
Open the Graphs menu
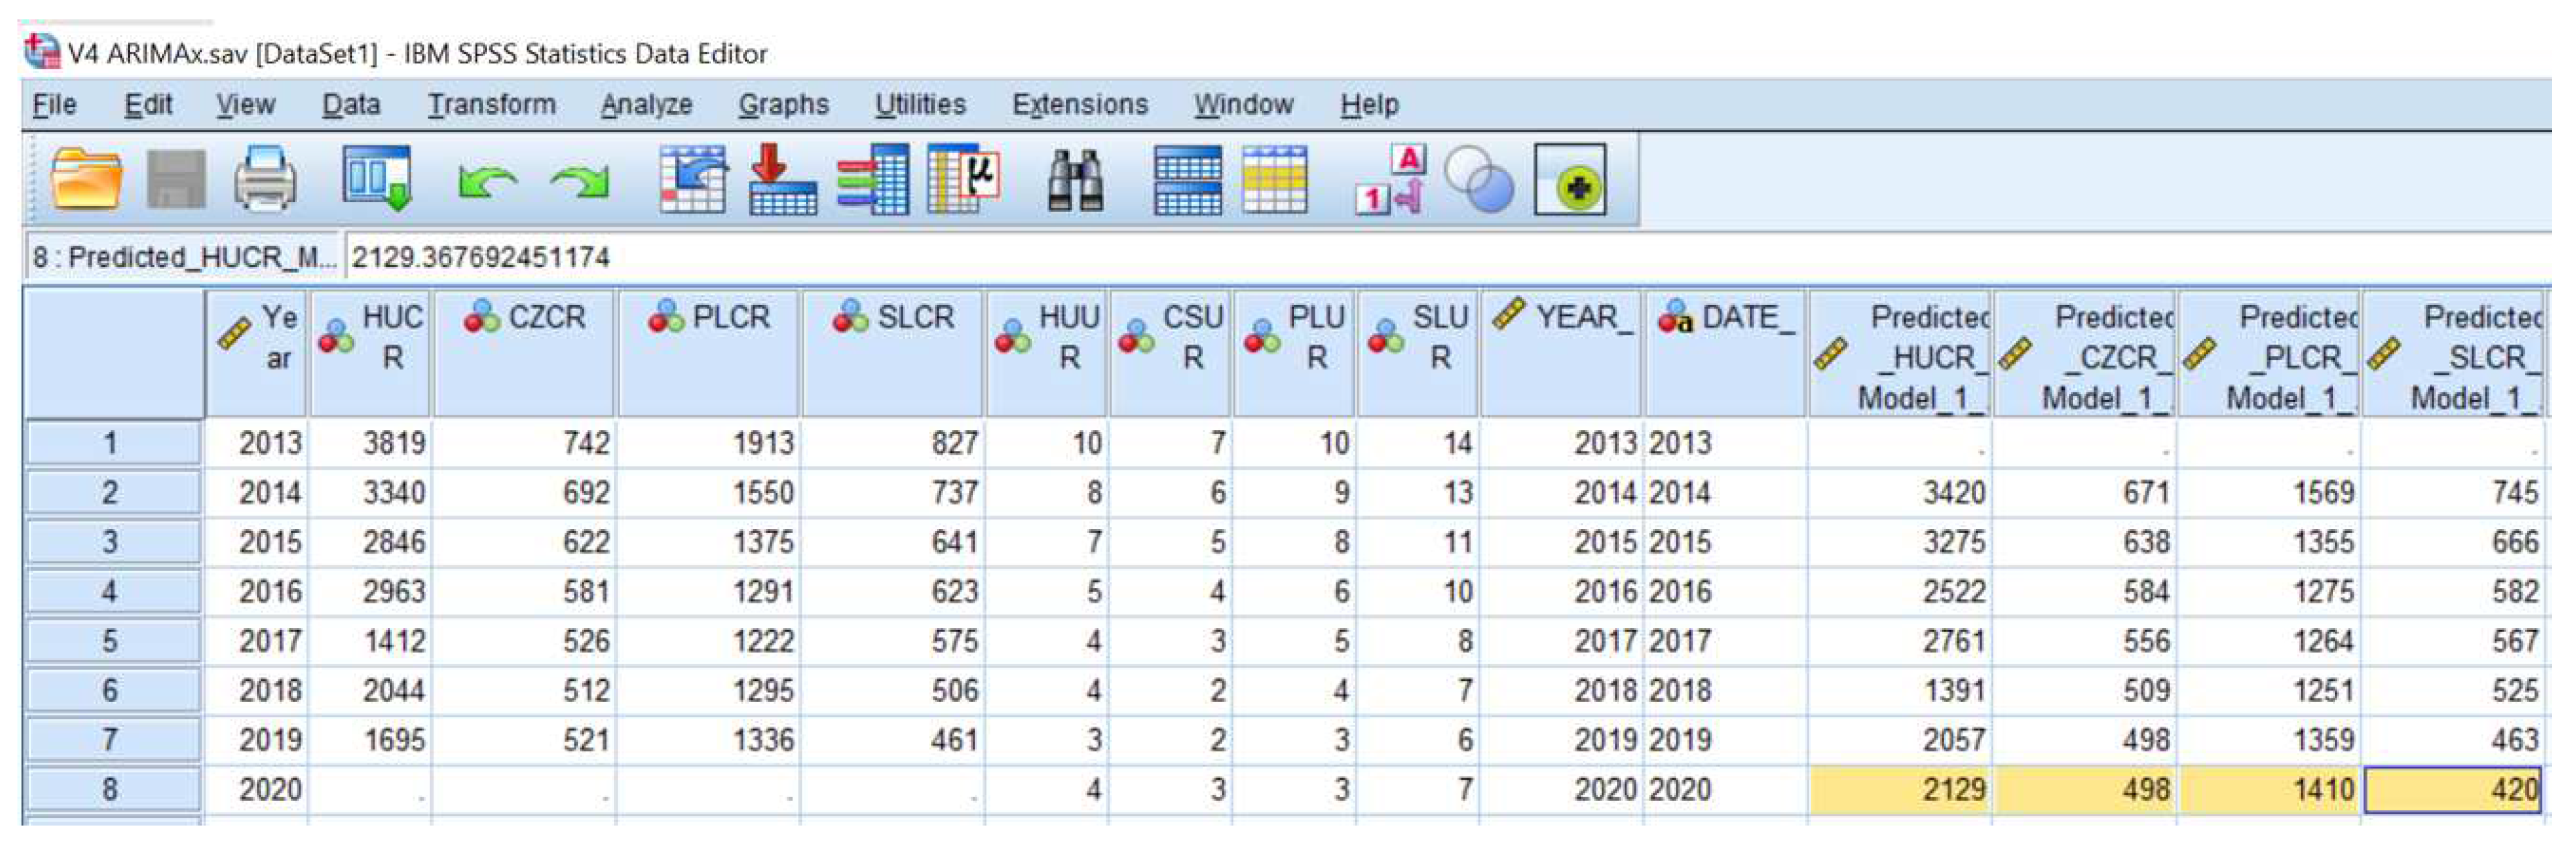(783, 105)
